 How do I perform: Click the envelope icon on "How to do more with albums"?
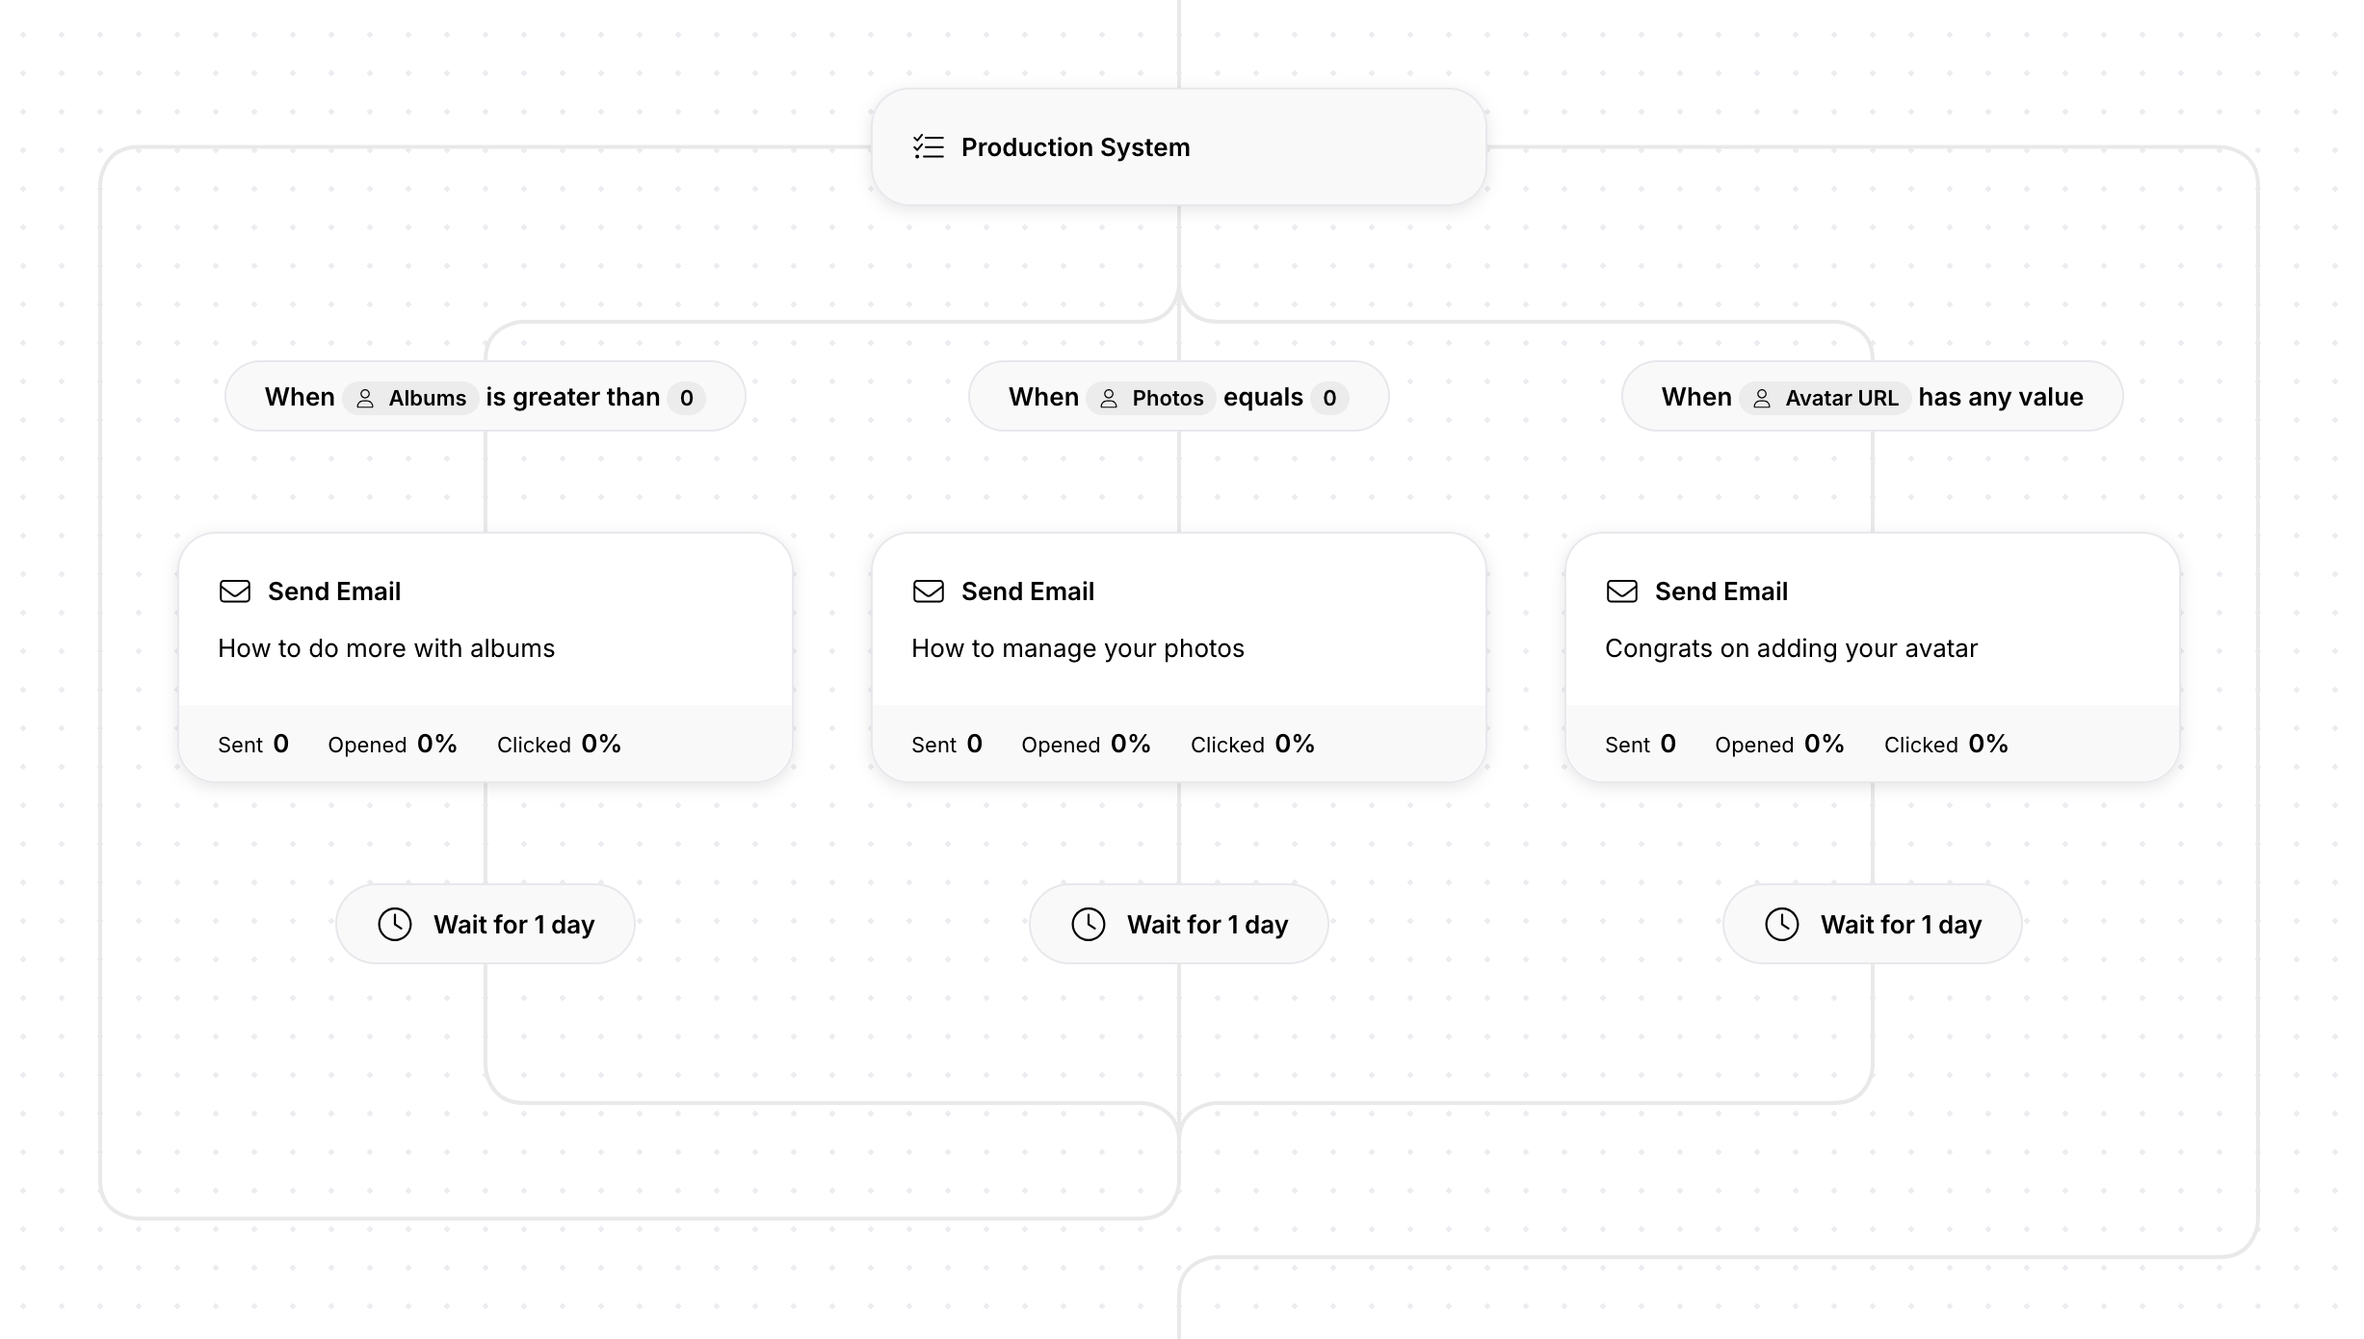click(x=235, y=591)
